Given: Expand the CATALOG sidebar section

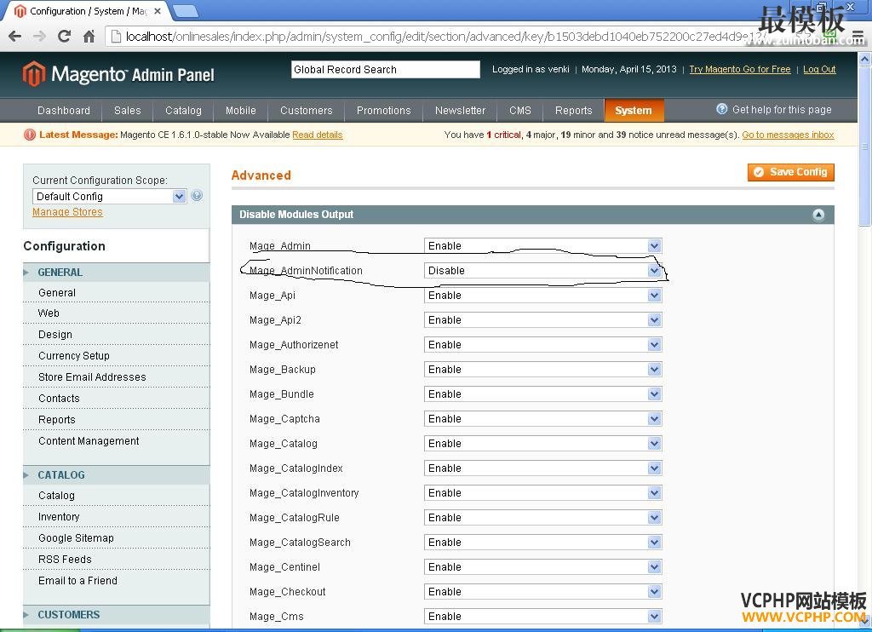Looking at the screenshot, I should coord(61,475).
